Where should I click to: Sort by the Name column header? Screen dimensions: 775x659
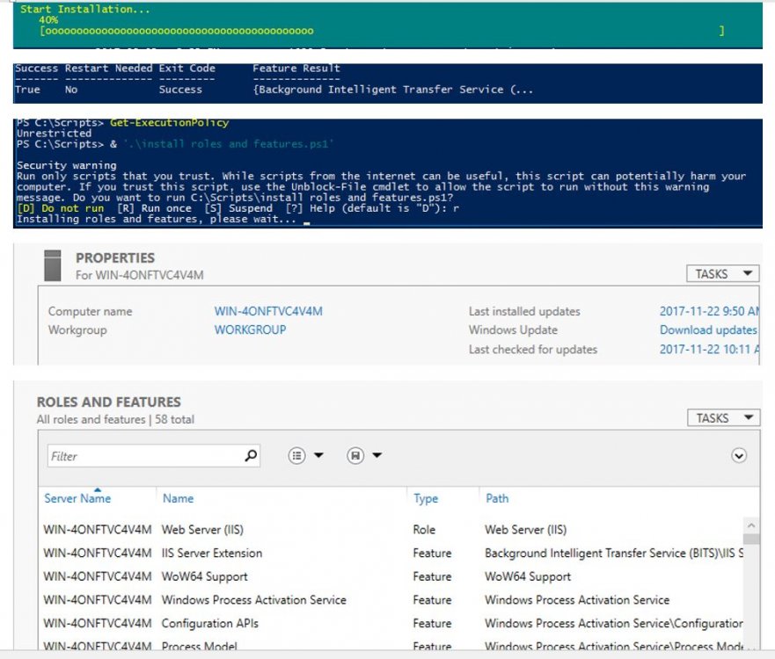pos(178,498)
